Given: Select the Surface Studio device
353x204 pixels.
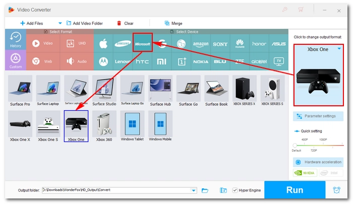Looking at the screenshot, I should (x=104, y=91).
